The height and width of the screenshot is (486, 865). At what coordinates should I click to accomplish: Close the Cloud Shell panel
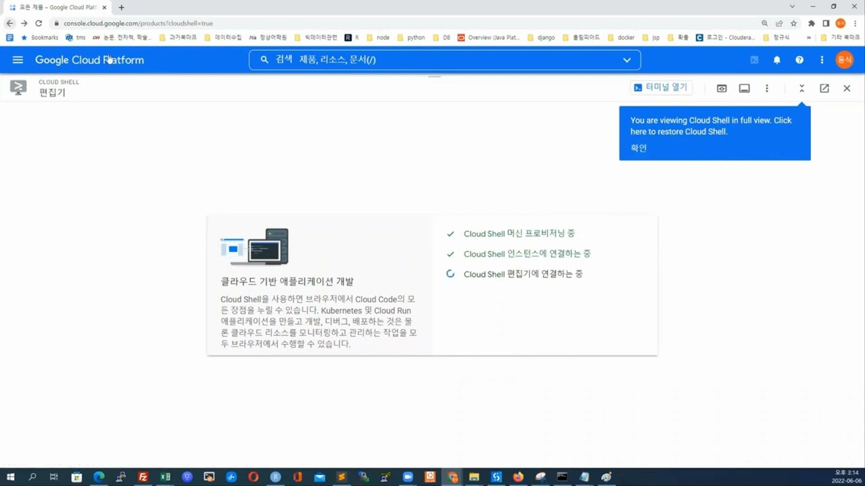(847, 88)
